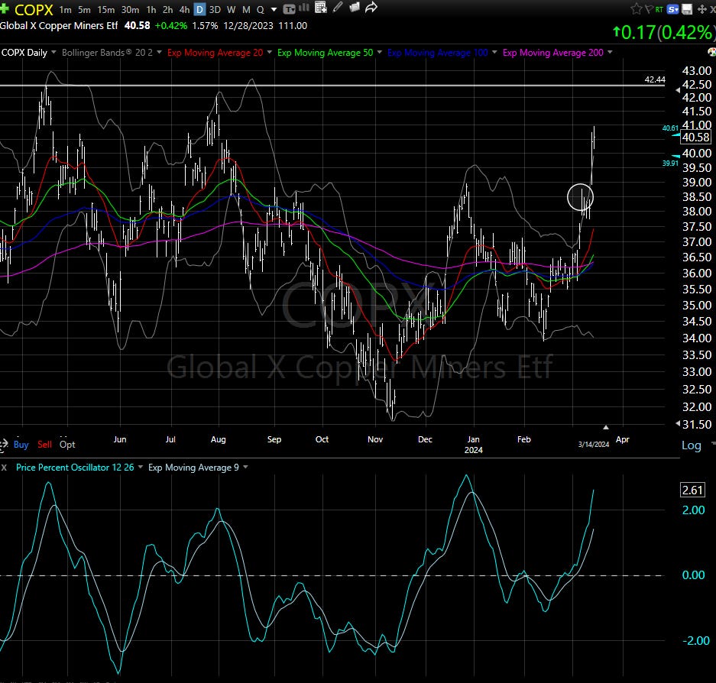The image size is (716, 683).
Task: Switch to 15m timeframe
Action: coord(106,10)
